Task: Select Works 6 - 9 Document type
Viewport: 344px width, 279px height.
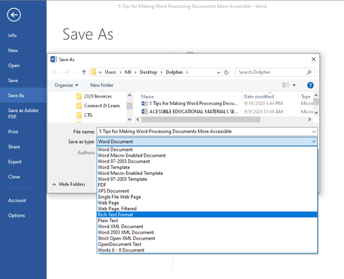Action: [207, 250]
